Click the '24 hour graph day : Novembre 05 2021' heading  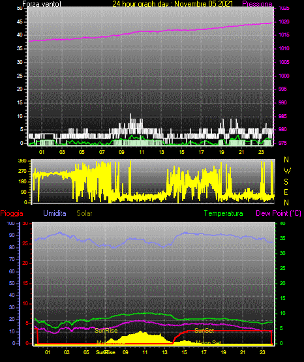coord(173,4)
